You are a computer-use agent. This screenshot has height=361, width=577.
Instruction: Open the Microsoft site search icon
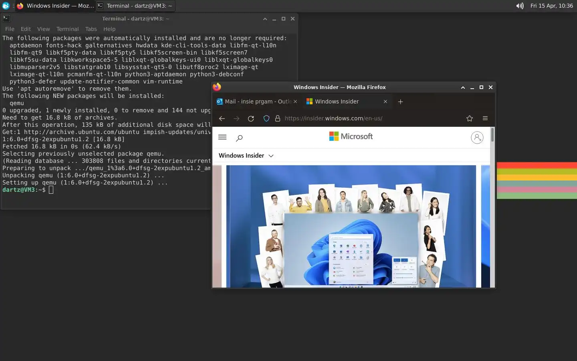[x=239, y=138]
